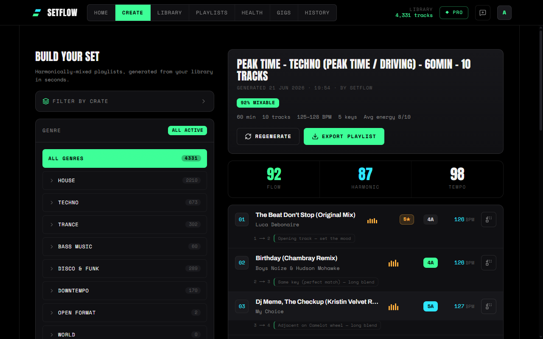The height and width of the screenshot is (339, 543).
Task: Click the 87 HARMONIC score card
Action: point(366,179)
